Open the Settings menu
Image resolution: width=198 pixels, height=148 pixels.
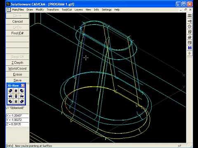[x=106, y=9]
